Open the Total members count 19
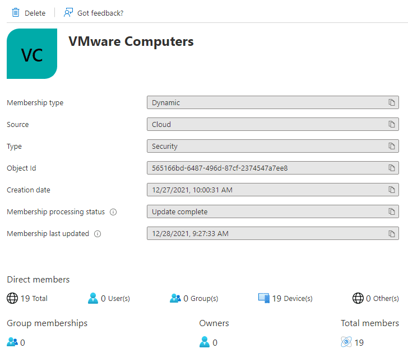This screenshot has height=358, width=408. [x=359, y=343]
